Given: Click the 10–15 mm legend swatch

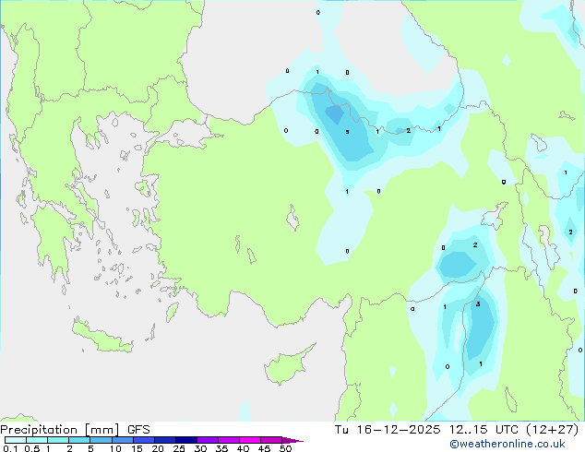Looking at the screenshot, I should coord(122,440).
